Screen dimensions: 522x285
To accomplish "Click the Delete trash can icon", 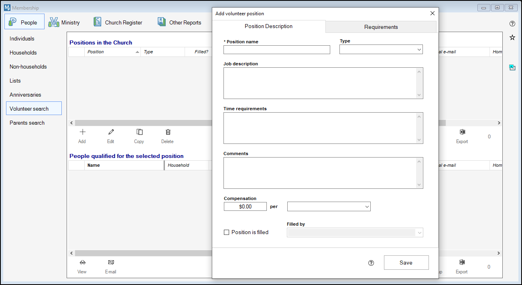I will (168, 132).
